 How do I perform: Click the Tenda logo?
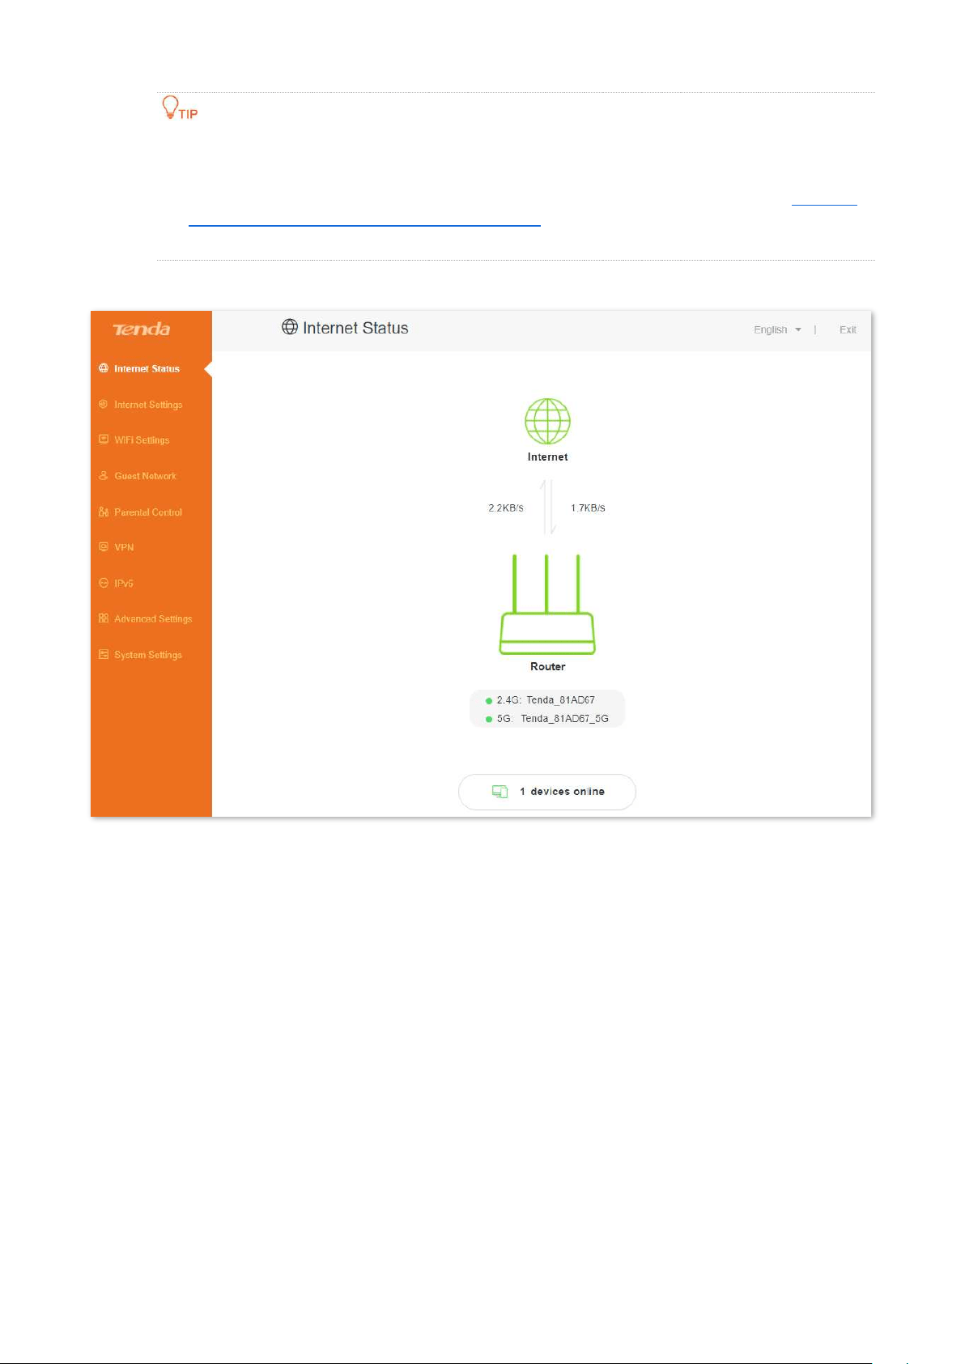(142, 329)
